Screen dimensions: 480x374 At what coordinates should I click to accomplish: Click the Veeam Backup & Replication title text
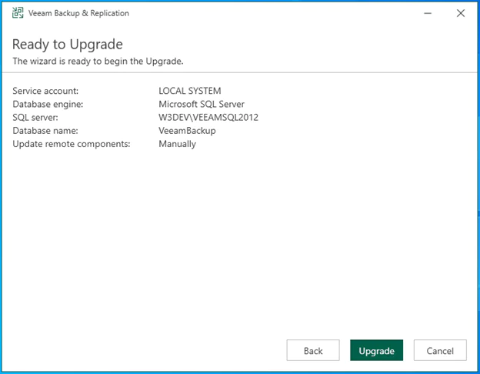point(80,13)
